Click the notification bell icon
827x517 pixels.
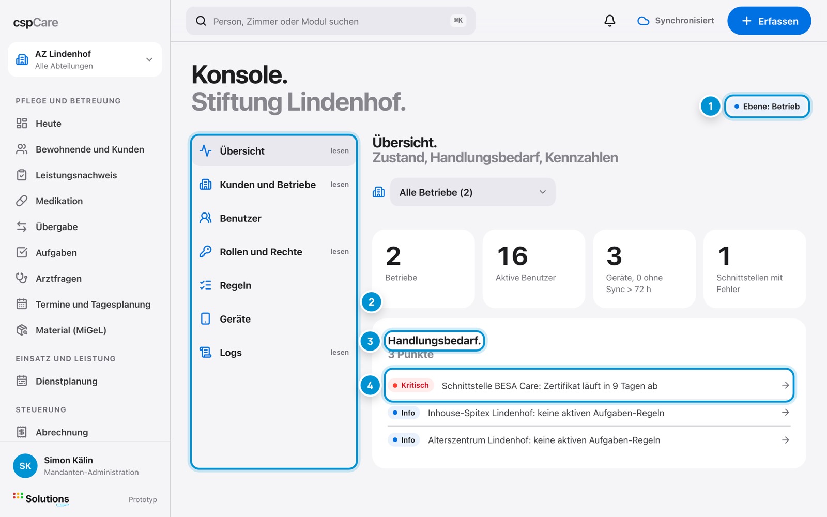[x=610, y=21]
